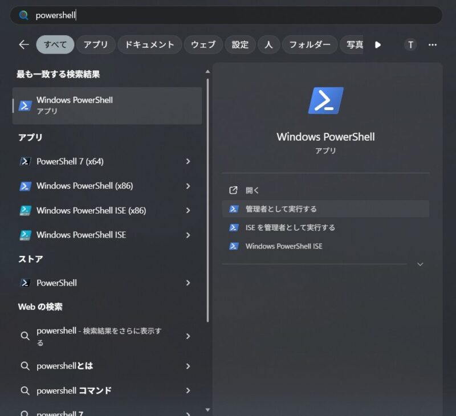
Task: Click the PowerShell 7 (x64) icon
Action: click(x=26, y=161)
